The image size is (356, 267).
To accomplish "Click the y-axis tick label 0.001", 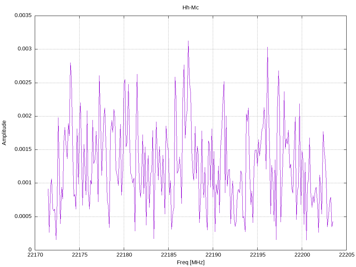I will coord(25,183).
